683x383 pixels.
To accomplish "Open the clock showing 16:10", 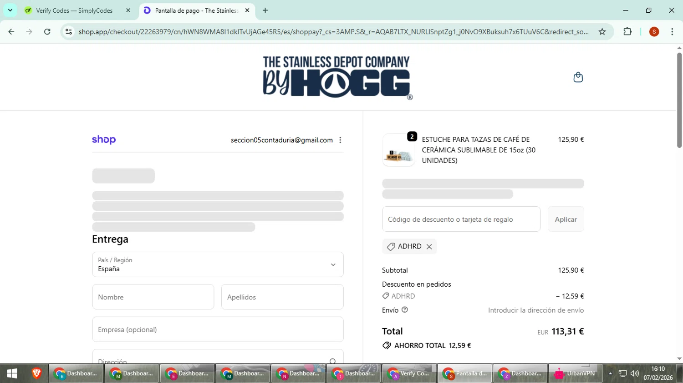I will coord(658,373).
